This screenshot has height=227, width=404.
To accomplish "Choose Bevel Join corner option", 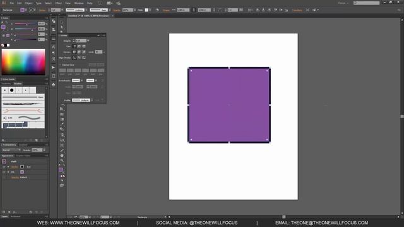I will point(84,52).
